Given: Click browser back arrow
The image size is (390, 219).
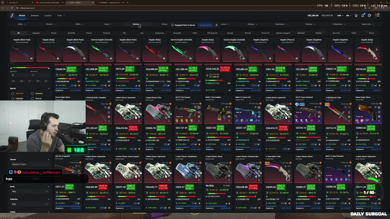Looking at the screenshot, I should 3,8.
